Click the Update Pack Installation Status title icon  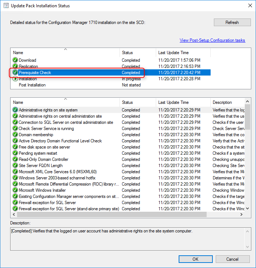tap(6, 6)
